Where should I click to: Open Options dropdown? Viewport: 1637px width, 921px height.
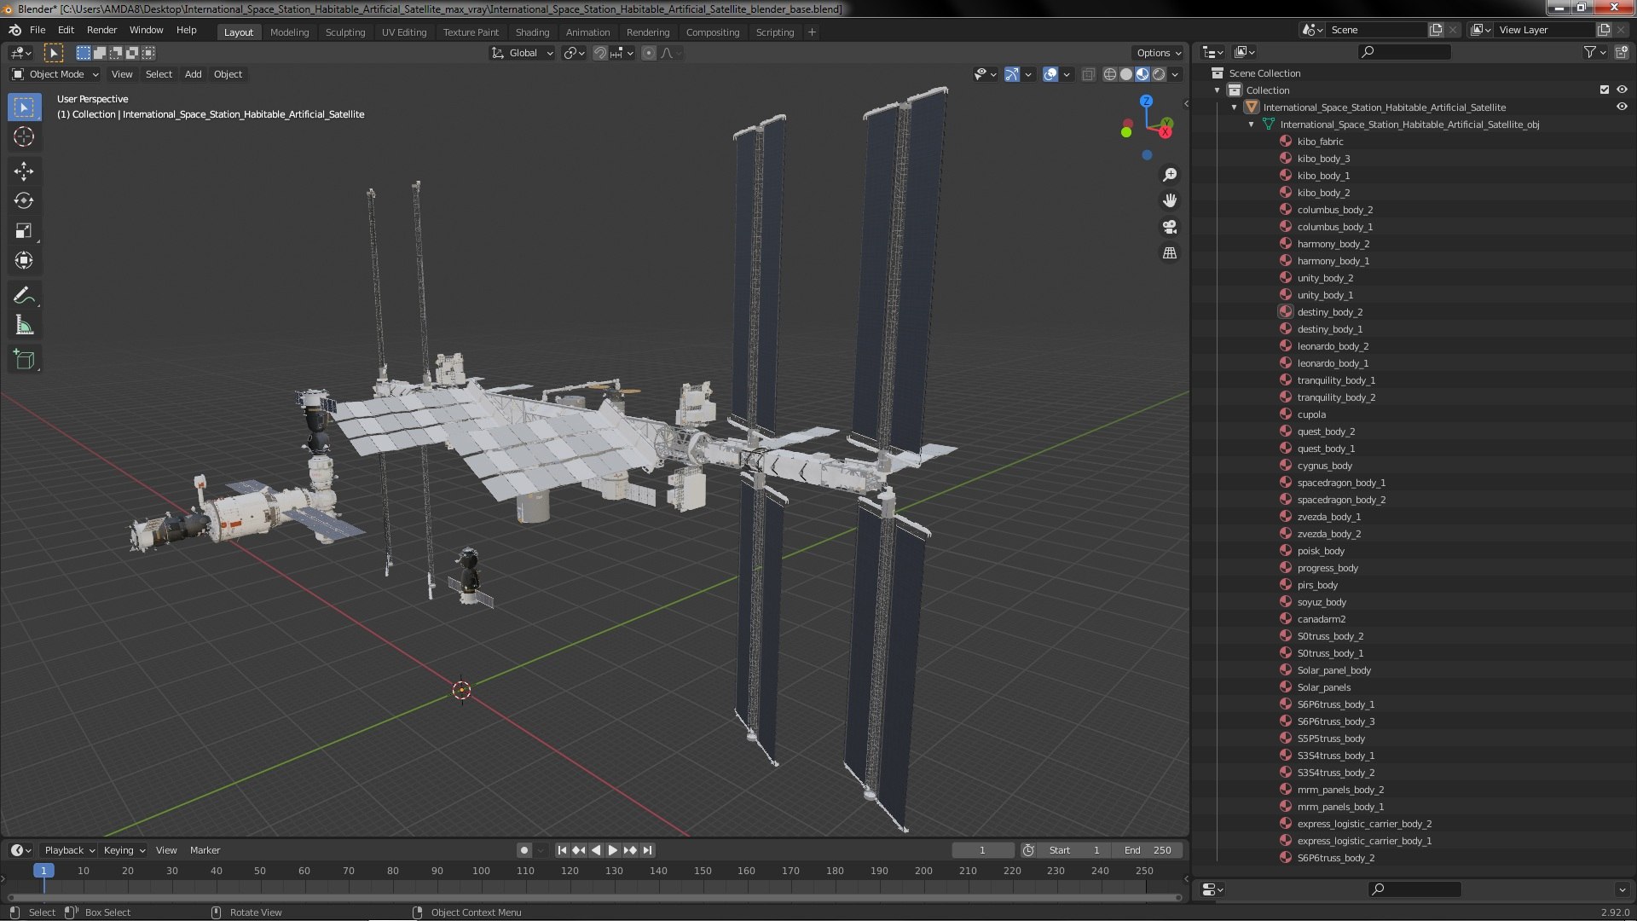click(x=1159, y=53)
